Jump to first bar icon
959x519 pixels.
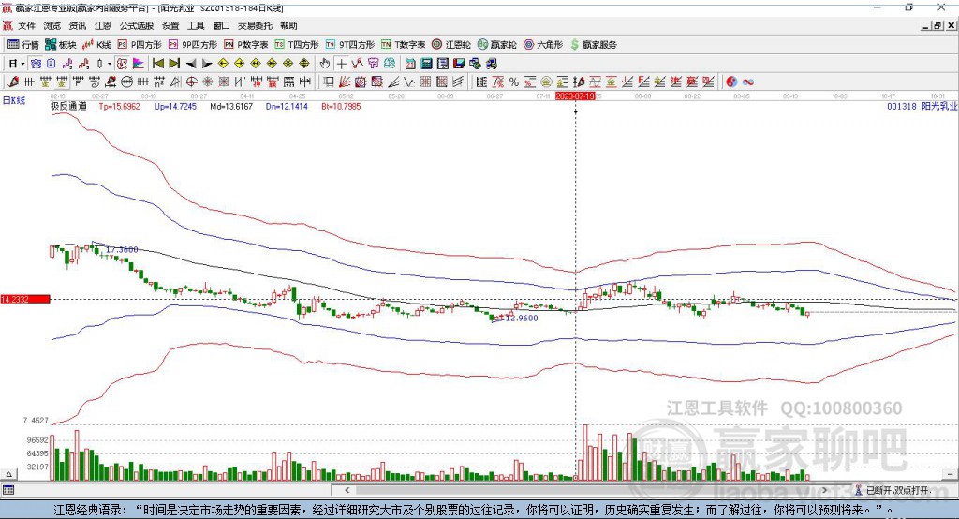[x=157, y=64]
